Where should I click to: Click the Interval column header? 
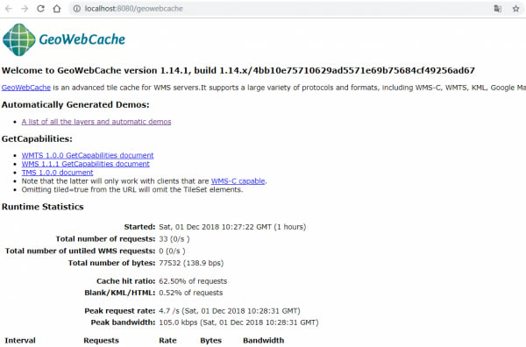20,341
